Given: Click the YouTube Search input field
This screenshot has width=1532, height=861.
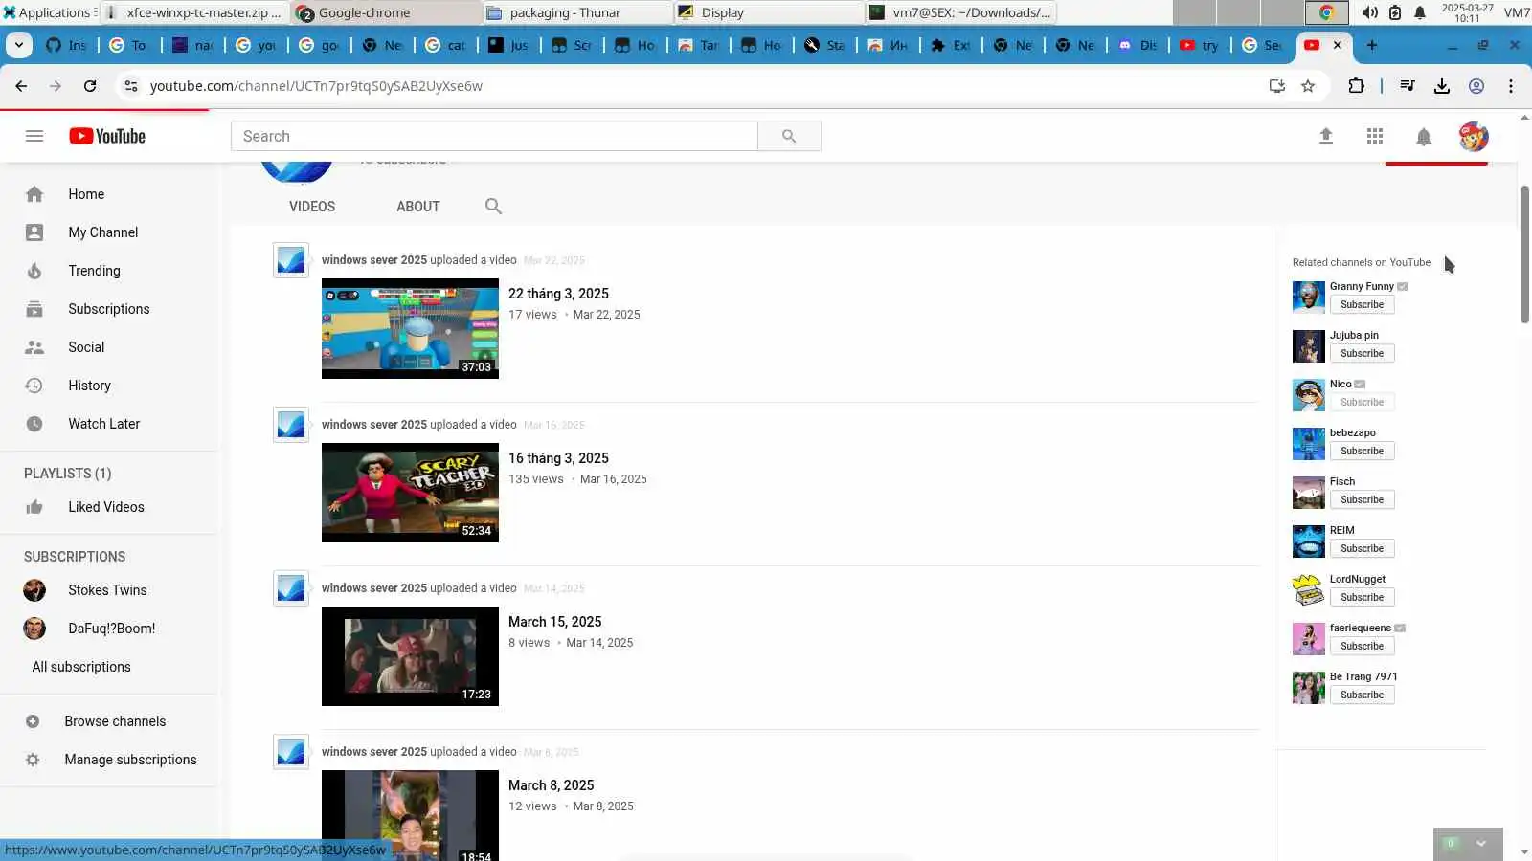Looking at the screenshot, I should pyautogui.click(x=494, y=136).
